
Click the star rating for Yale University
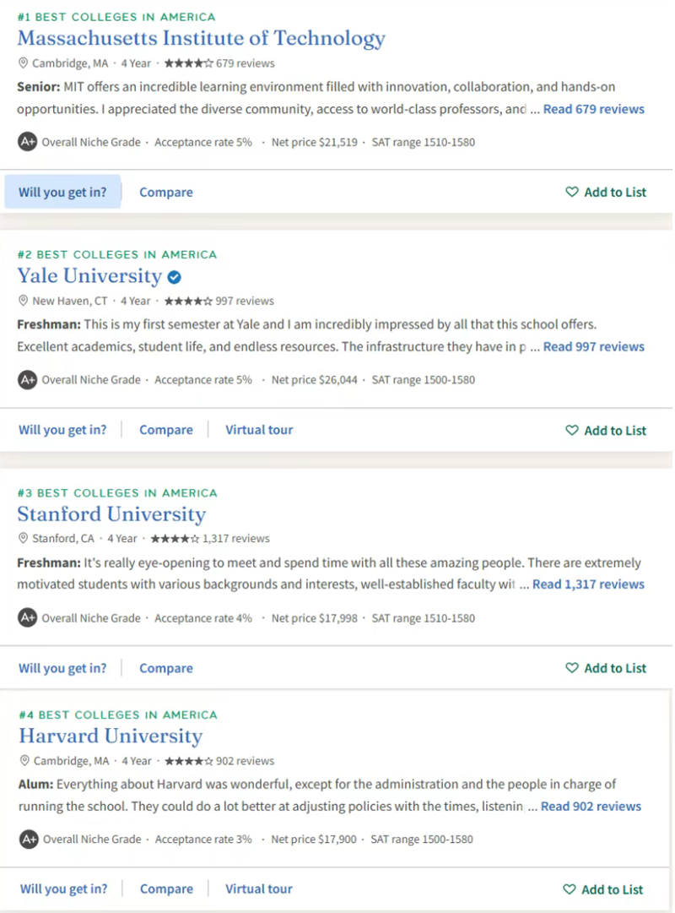[188, 301]
